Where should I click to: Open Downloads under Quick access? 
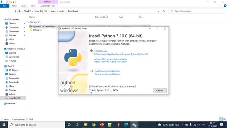(13, 27)
